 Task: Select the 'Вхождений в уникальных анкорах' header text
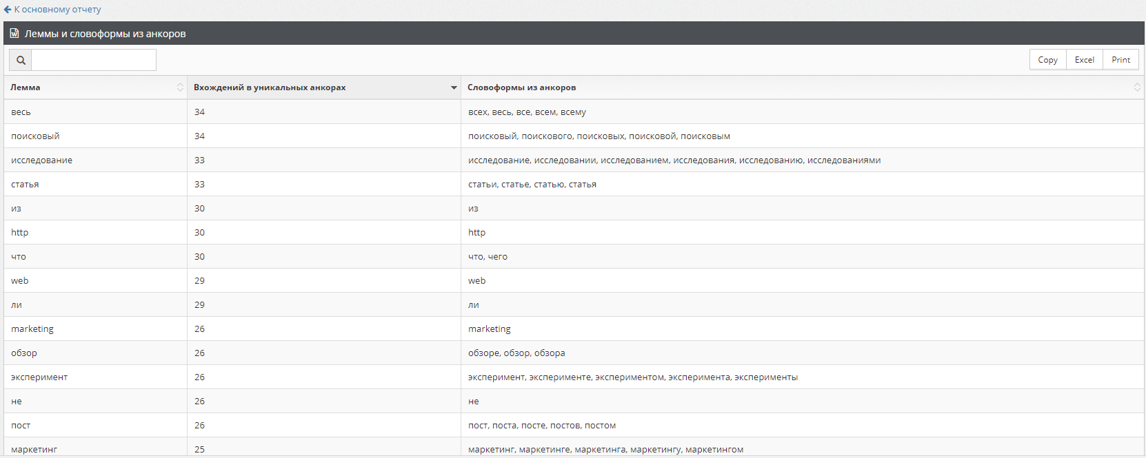[x=270, y=87]
